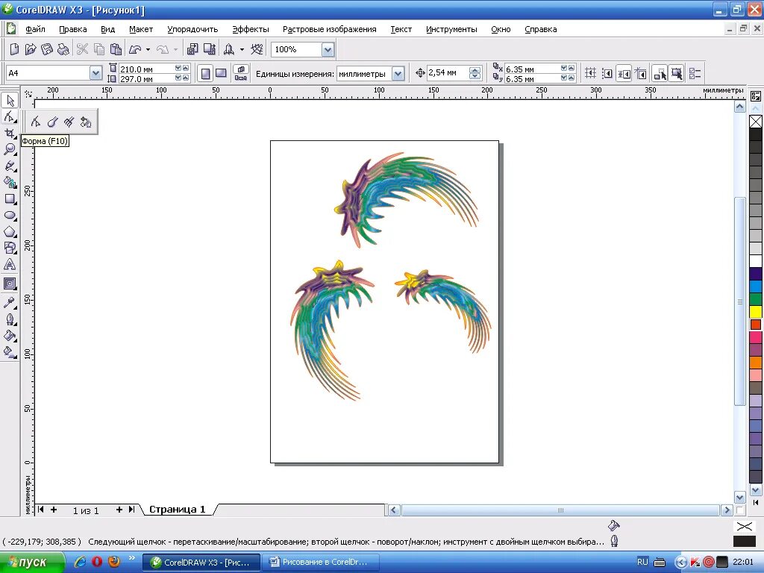764x573 pixels.
Task: Open the Options icon on property bar
Action: (x=695, y=74)
